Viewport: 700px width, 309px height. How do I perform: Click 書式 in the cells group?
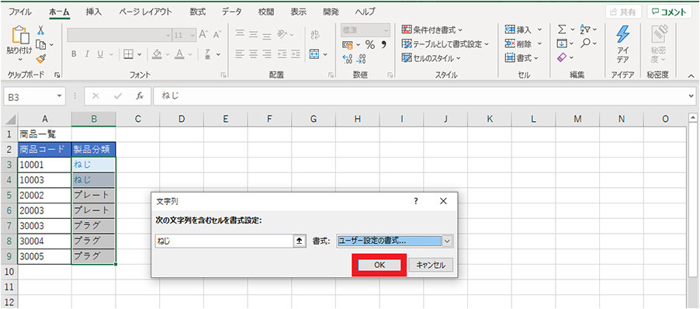(x=522, y=58)
